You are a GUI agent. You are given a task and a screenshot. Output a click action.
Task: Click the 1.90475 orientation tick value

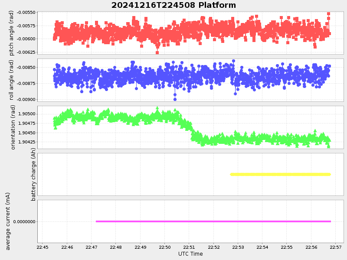[27, 123]
